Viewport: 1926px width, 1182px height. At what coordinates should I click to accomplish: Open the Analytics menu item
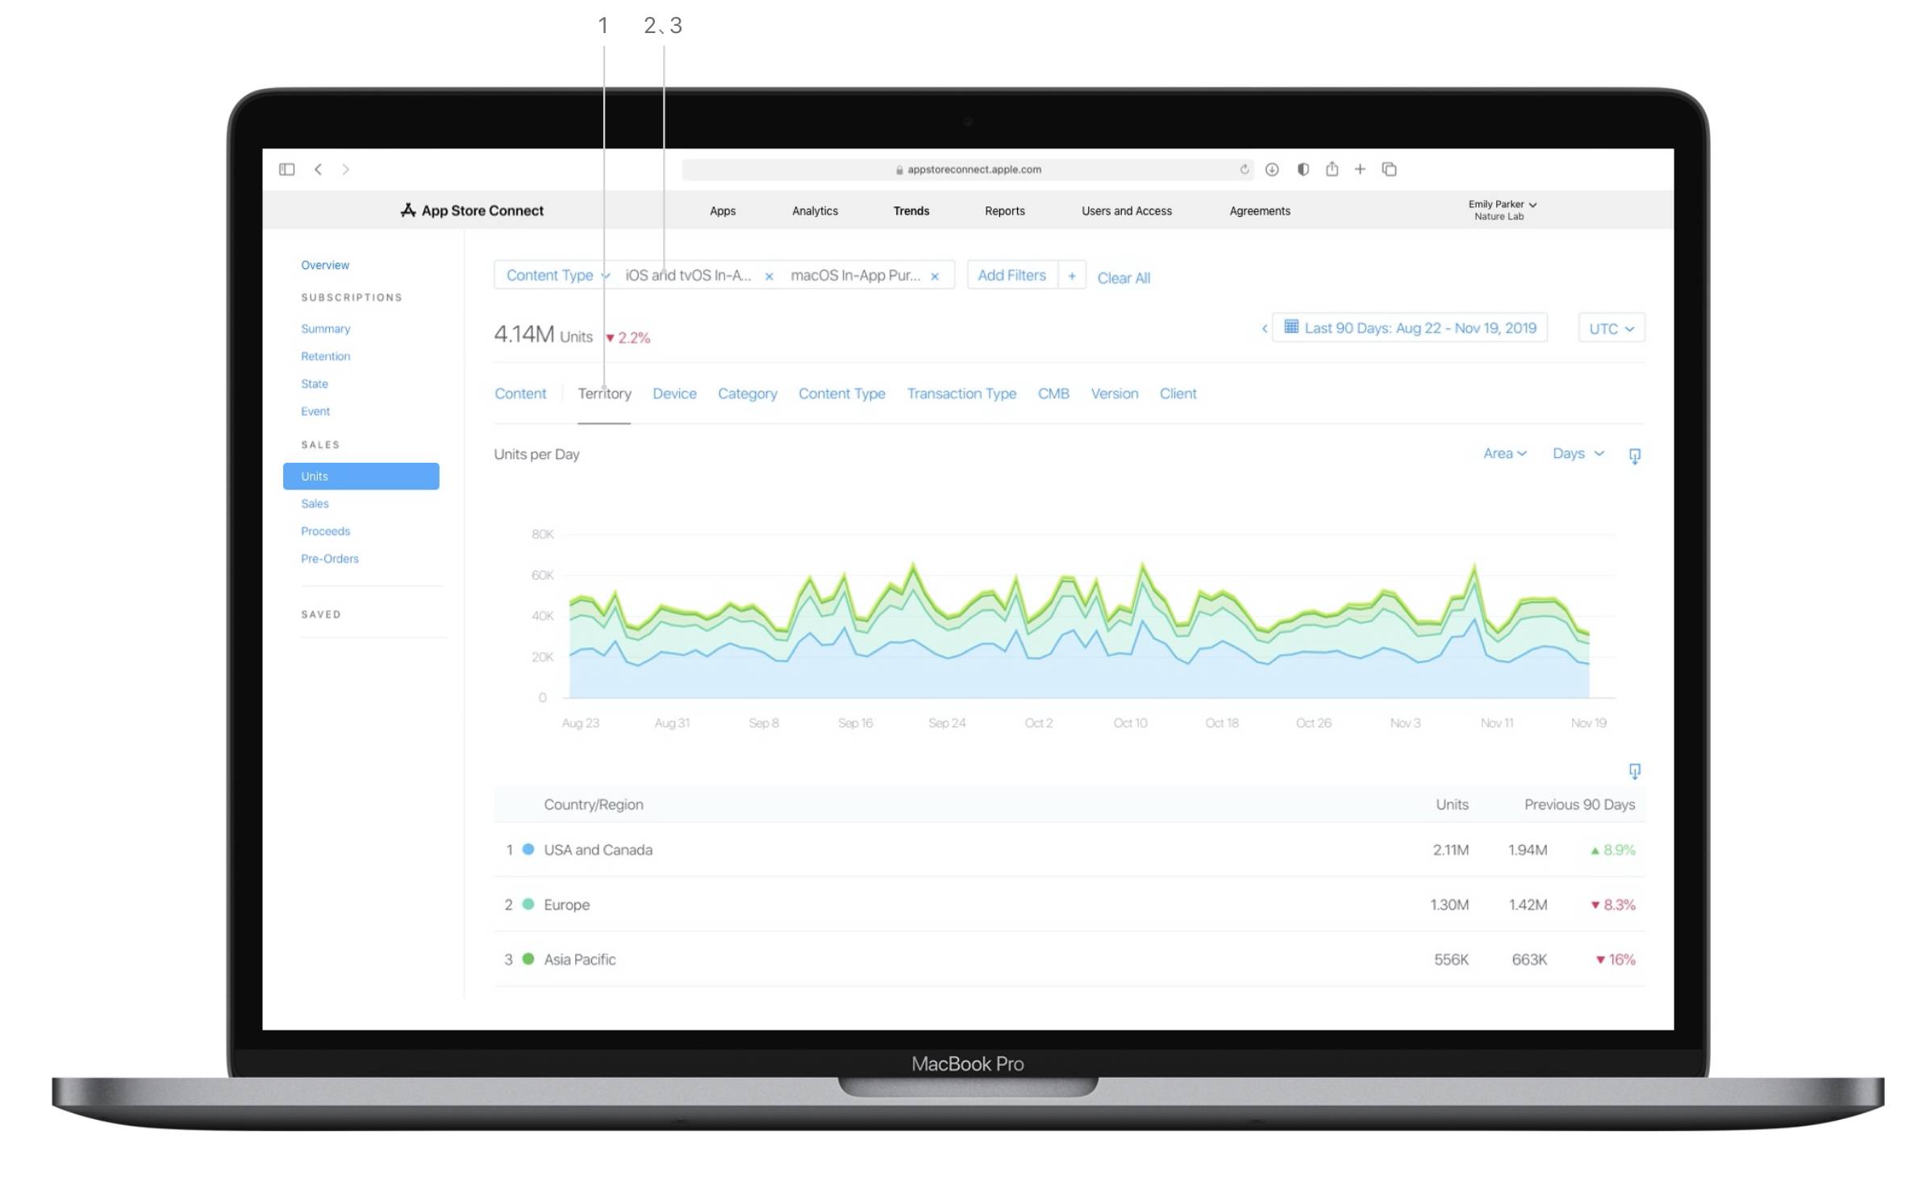coord(815,210)
